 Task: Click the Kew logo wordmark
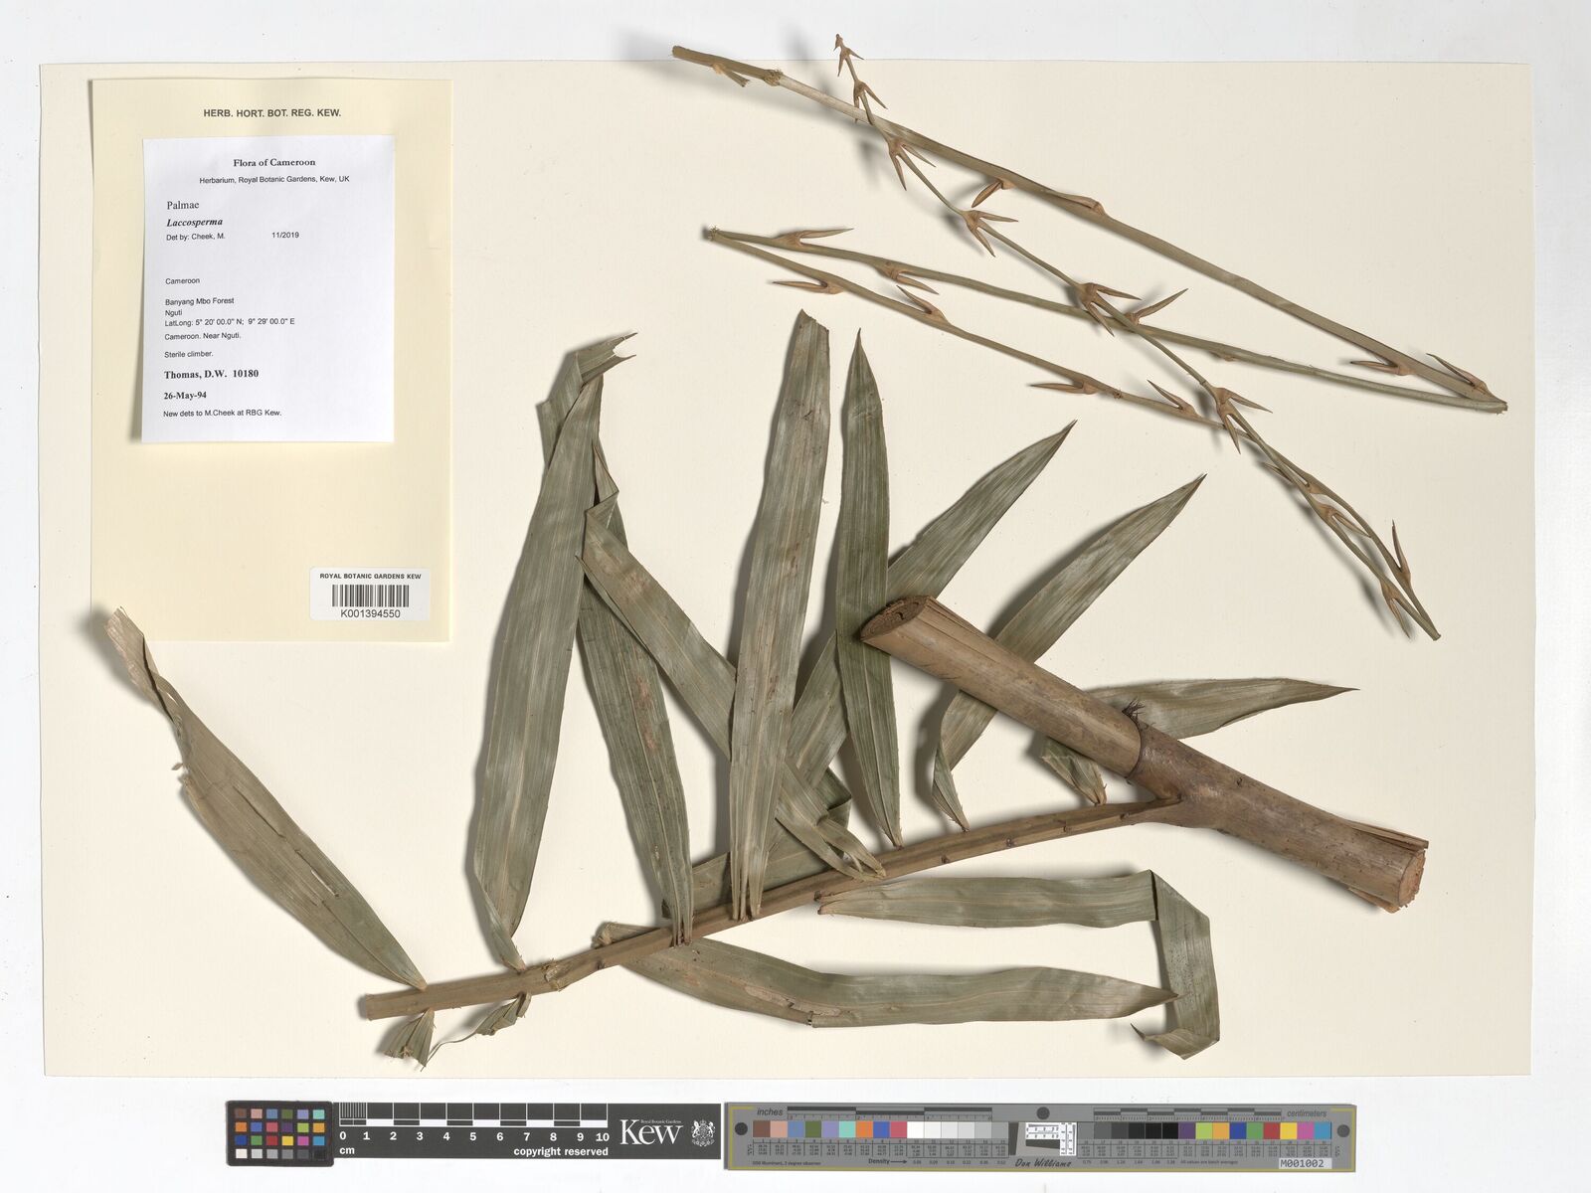[650, 1132]
